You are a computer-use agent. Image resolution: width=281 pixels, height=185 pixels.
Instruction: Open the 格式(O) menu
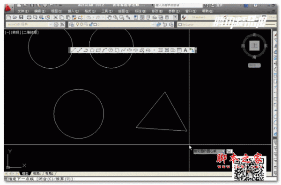tap(90, 11)
